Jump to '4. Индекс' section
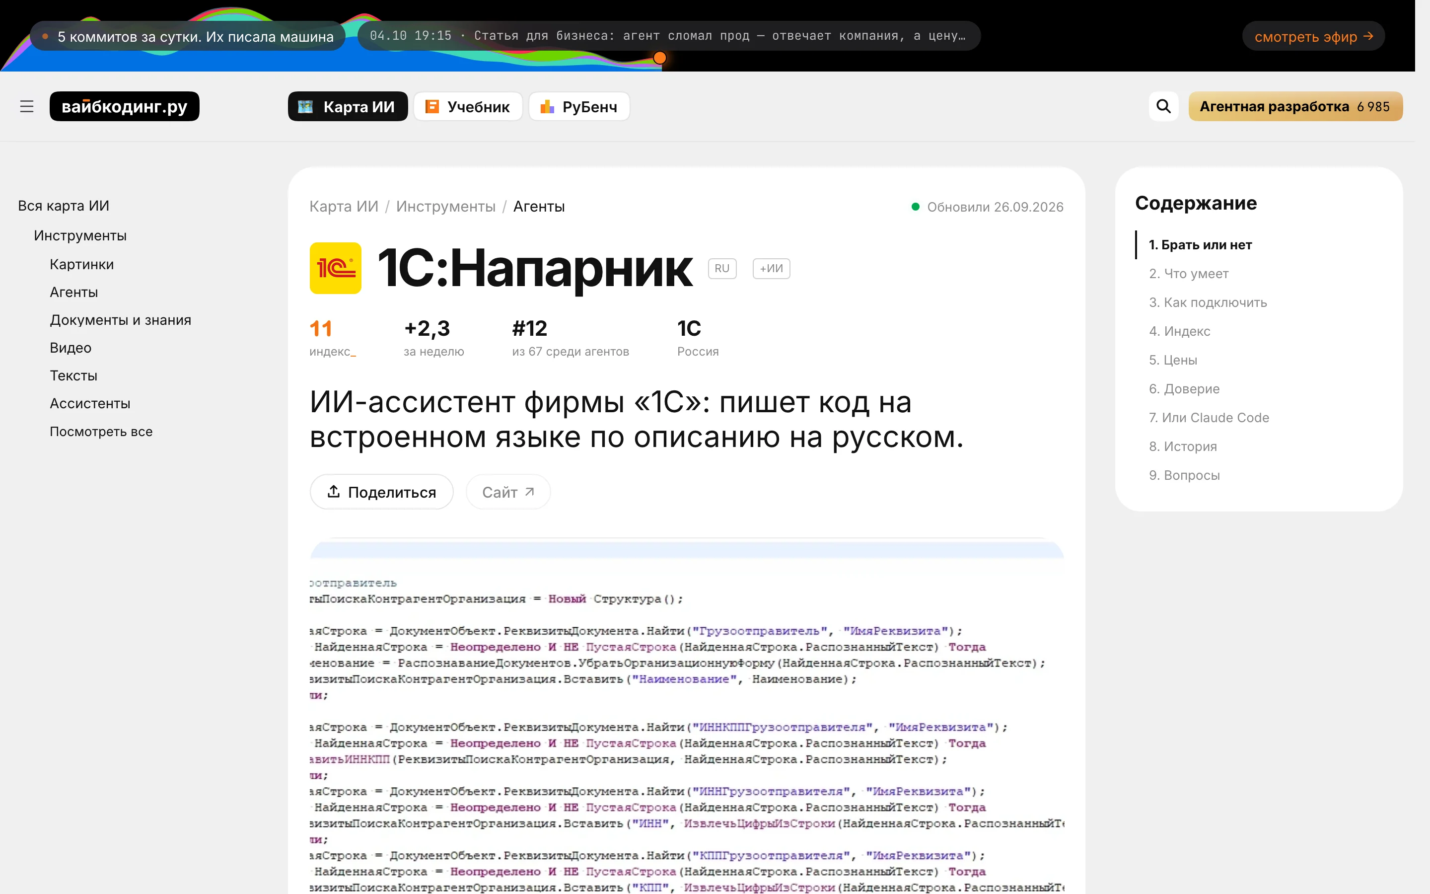 tap(1179, 331)
